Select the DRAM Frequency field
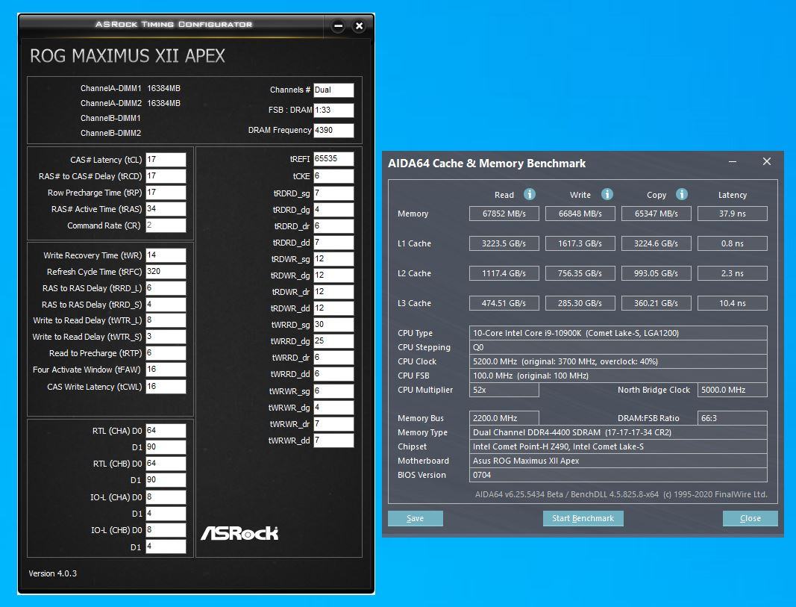 (x=333, y=130)
